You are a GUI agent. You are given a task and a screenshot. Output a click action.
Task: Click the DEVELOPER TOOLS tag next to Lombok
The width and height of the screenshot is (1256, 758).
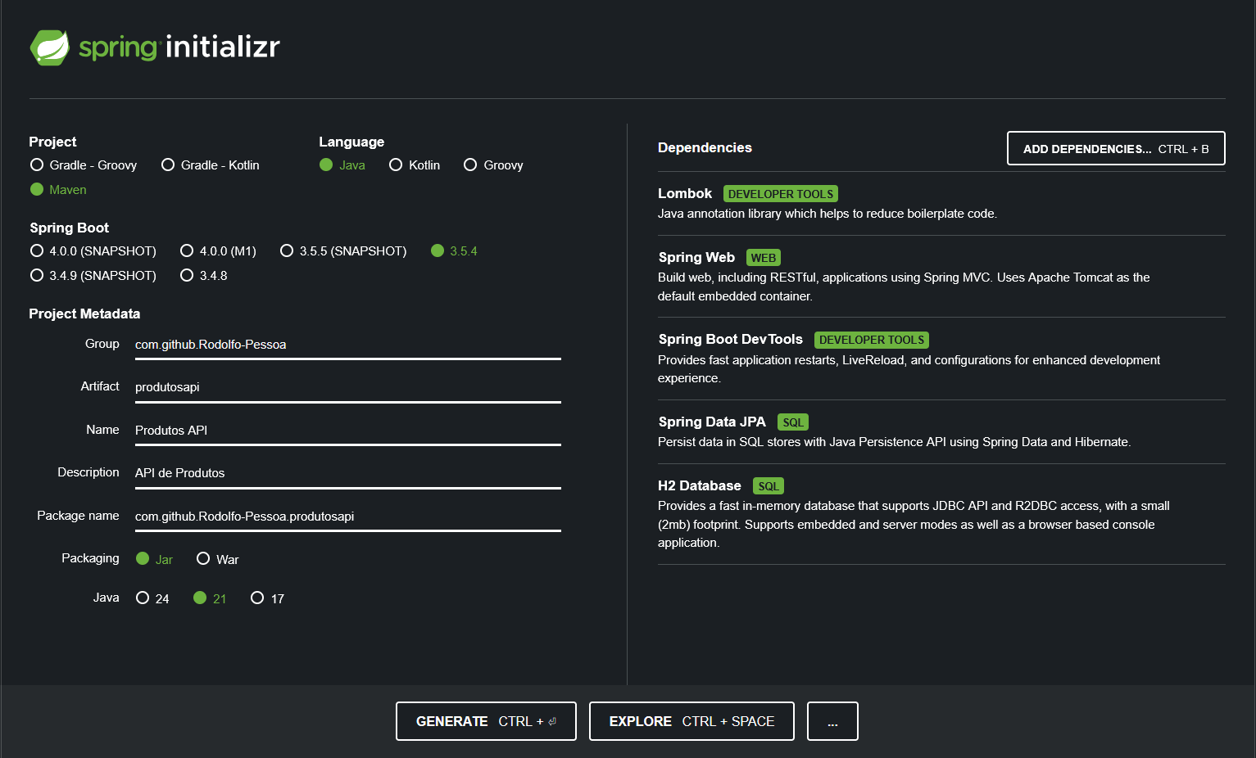781,194
